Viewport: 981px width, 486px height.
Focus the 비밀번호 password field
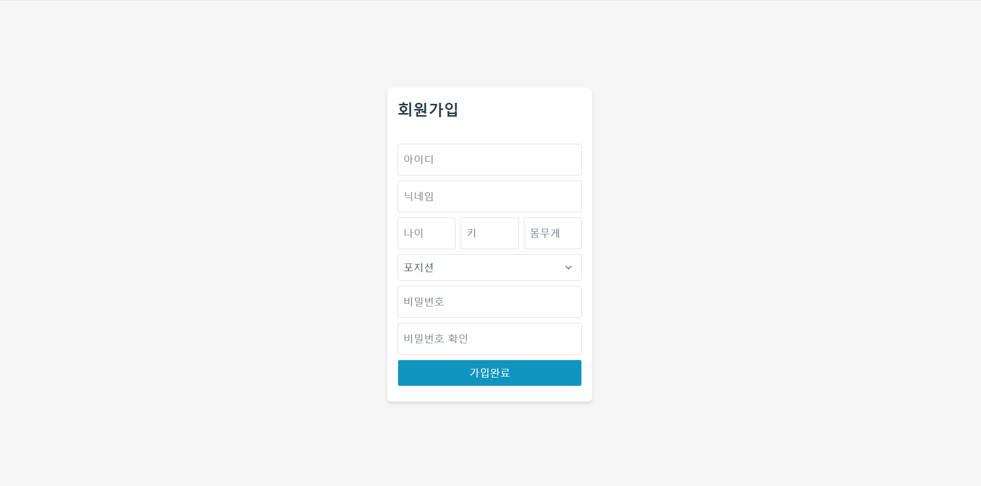(489, 302)
